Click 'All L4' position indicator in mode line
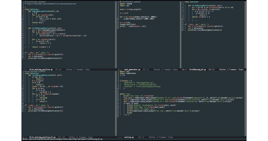The image size is (268, 141). (58, 69)
